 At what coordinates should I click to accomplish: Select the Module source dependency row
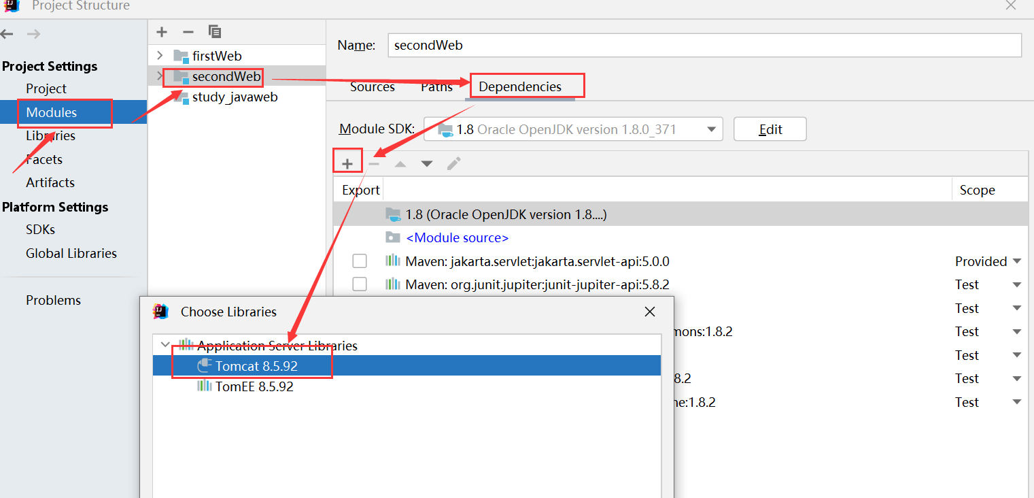tap(680, 237)
